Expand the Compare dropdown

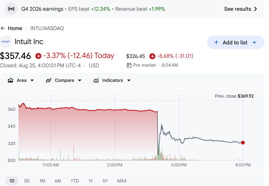80,80
